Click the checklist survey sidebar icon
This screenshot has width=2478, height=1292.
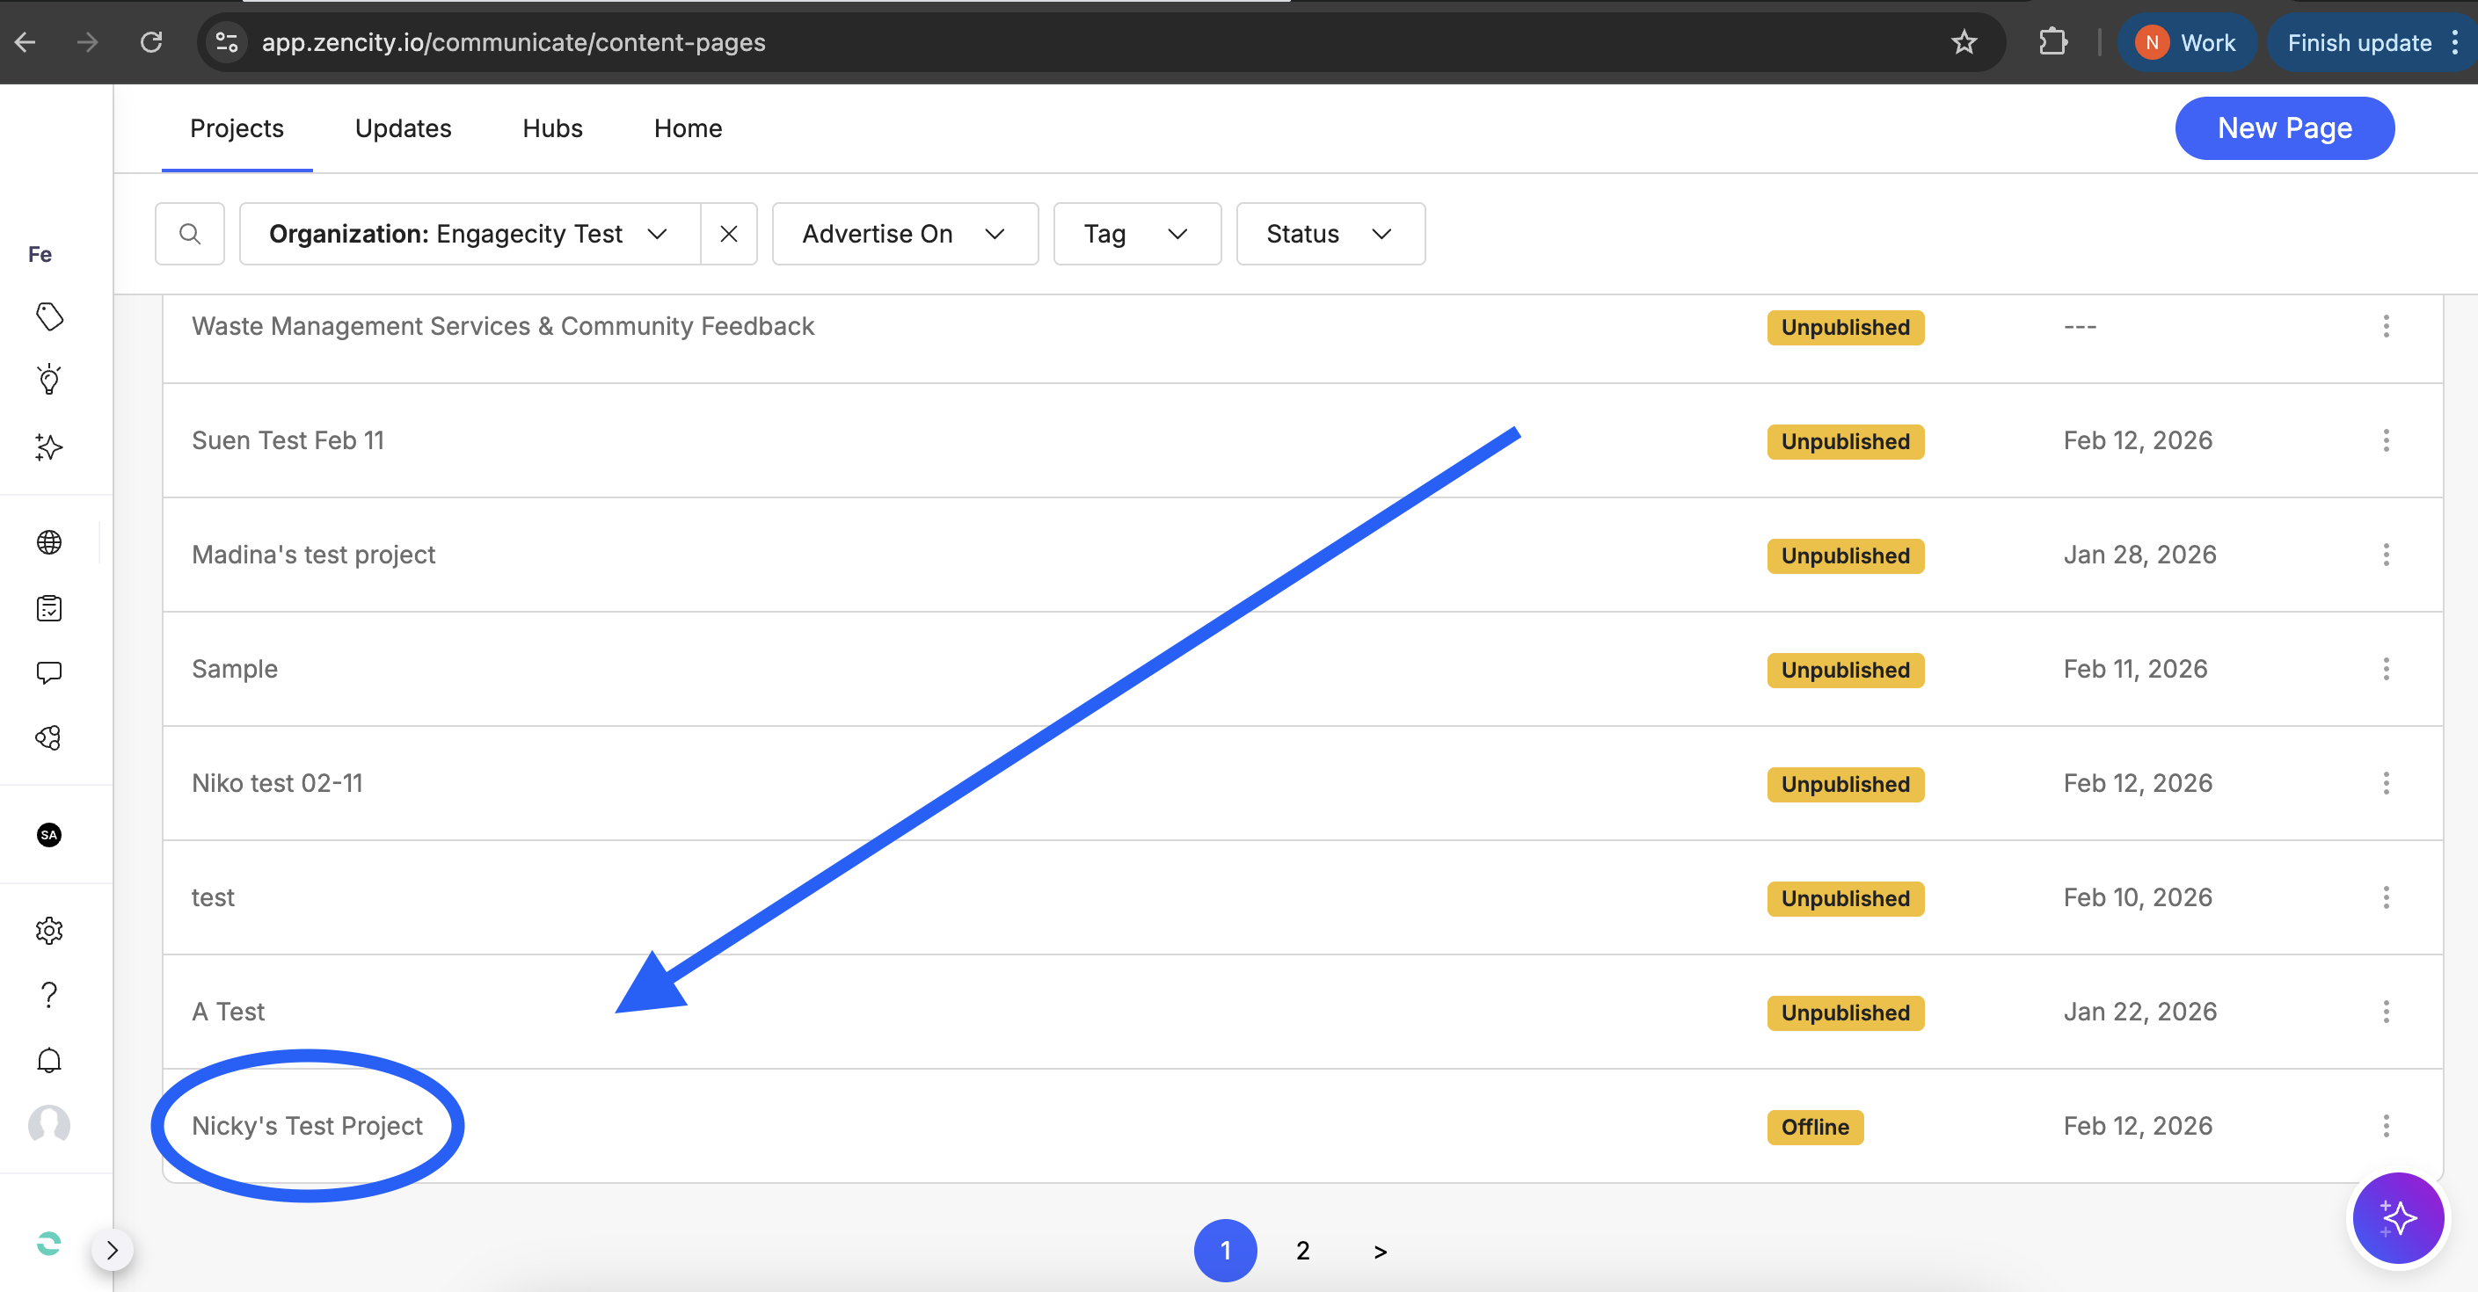tap(49, 608)
